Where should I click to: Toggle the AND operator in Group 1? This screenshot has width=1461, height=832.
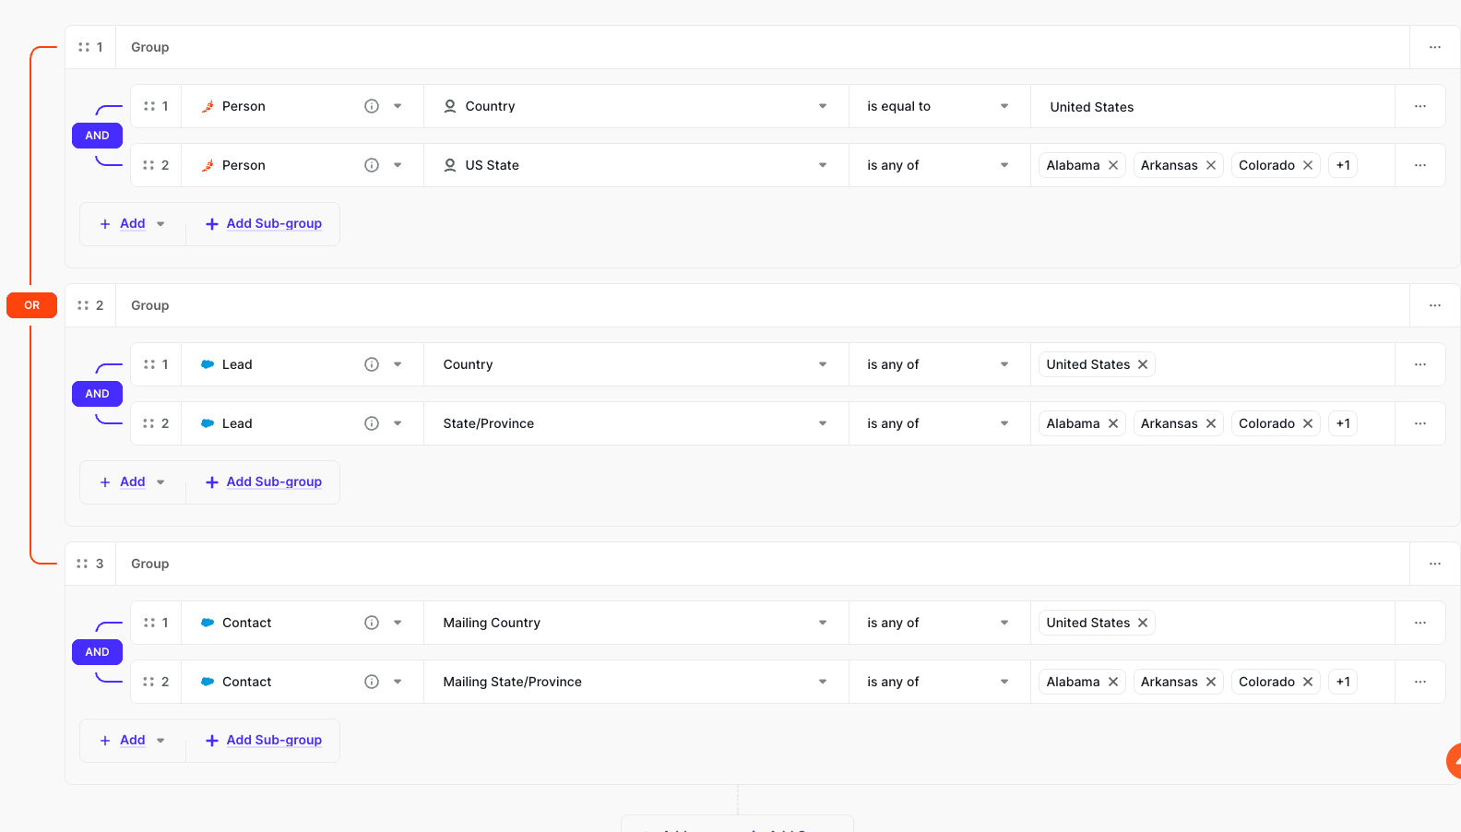(x=97, y=136)
